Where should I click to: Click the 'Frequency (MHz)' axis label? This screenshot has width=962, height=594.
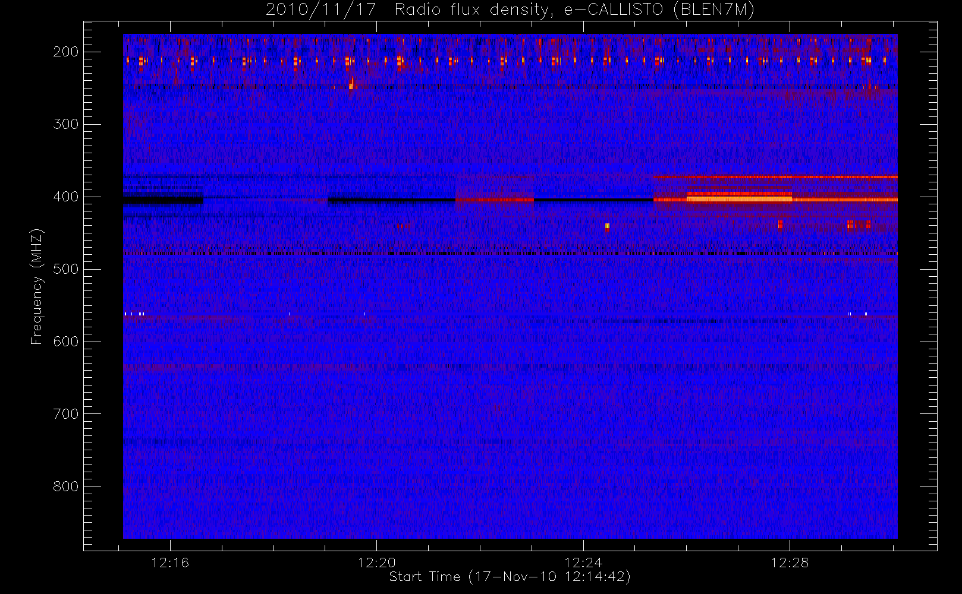[x=37, y=286]
